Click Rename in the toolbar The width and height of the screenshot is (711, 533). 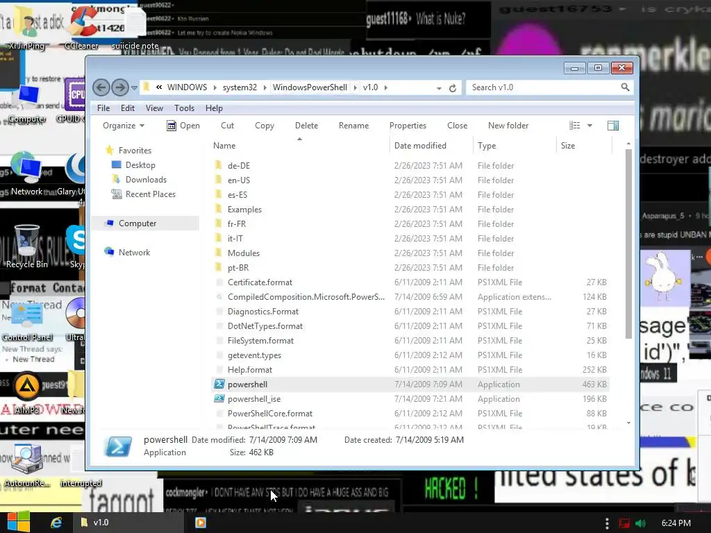click(x=353, y=126)
